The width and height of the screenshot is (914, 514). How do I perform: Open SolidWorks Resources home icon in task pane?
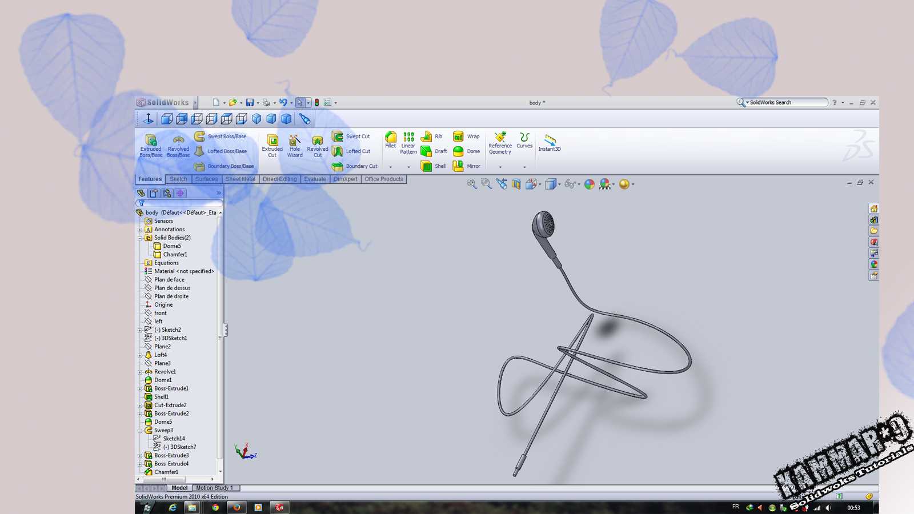(x=873, y=208)
